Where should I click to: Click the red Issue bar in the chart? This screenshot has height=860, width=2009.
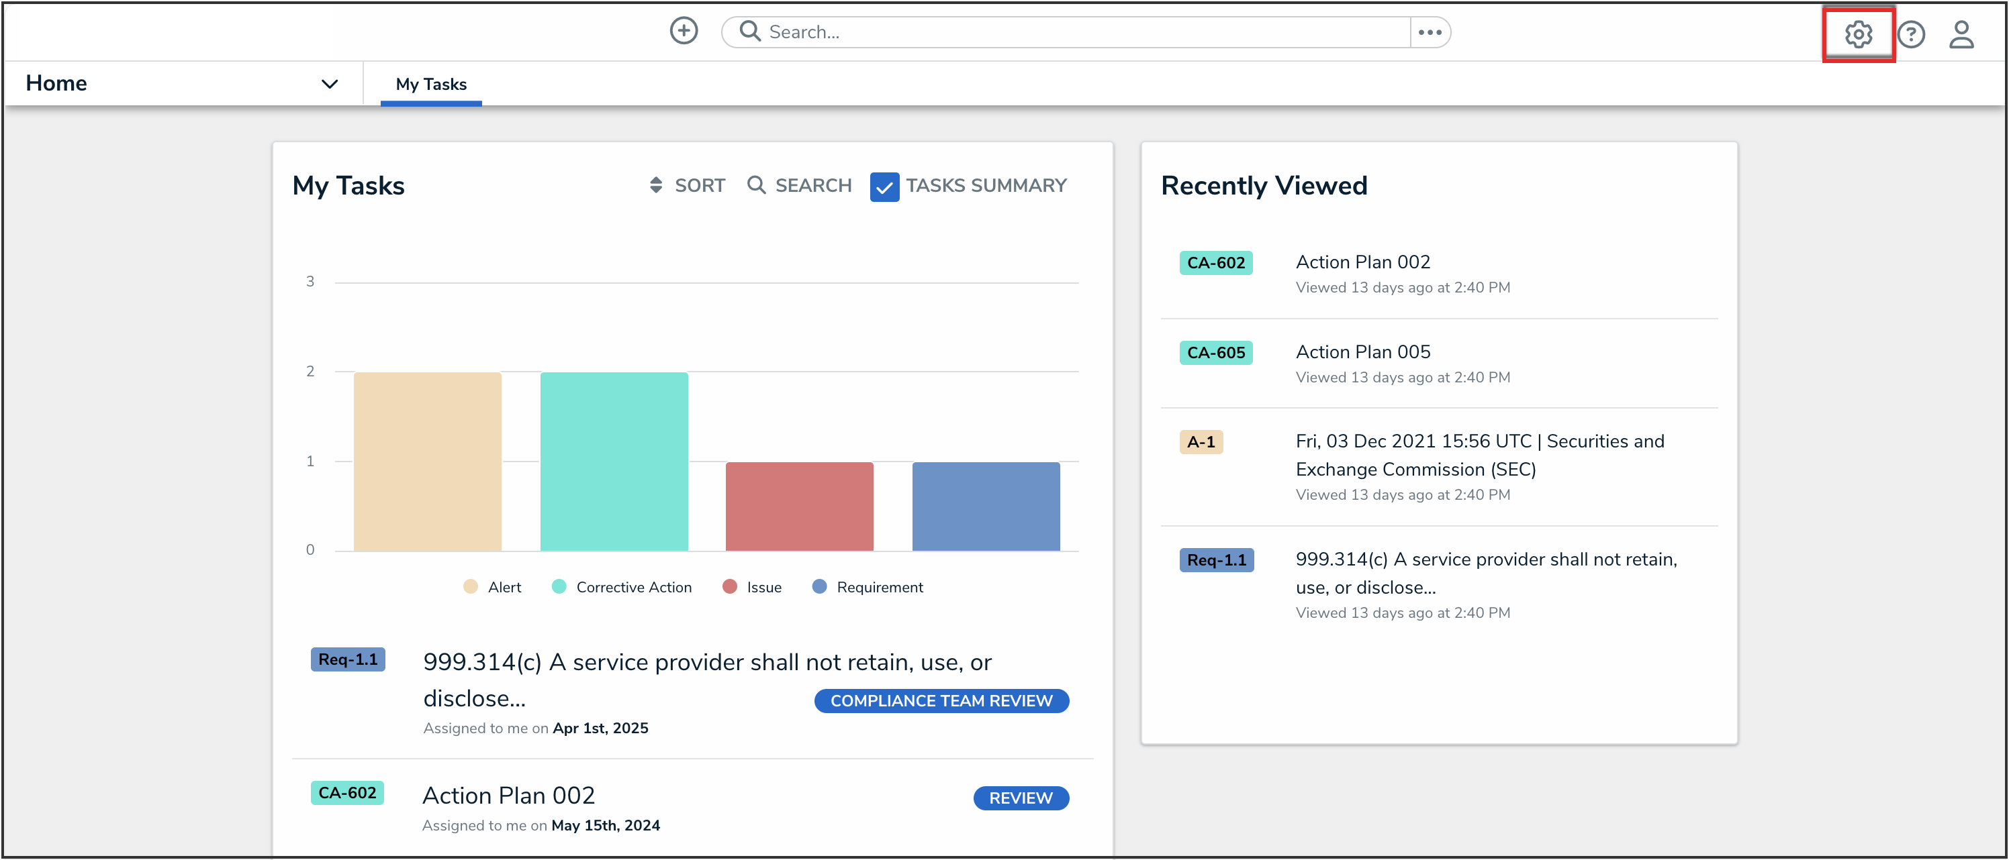[x=798, y=506]
